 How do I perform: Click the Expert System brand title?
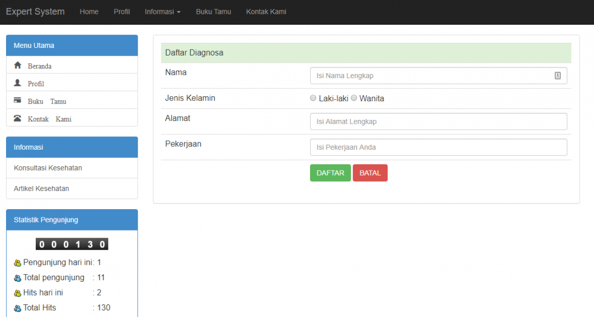(35, 12)
